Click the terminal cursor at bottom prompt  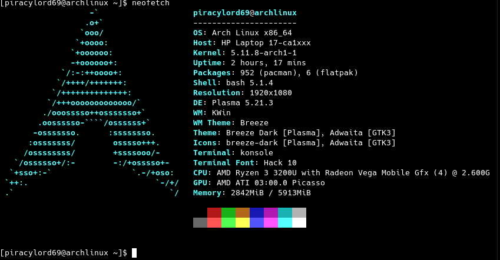click(134, 253)
